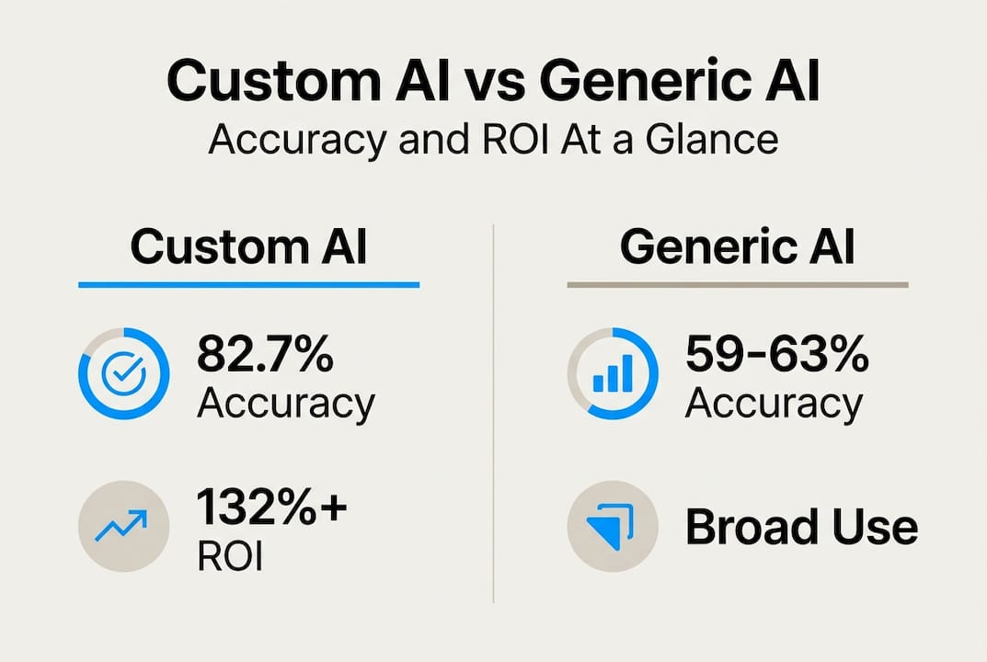Click the vertical divider between the columns

pyautogui.click(x=494, y=414)
